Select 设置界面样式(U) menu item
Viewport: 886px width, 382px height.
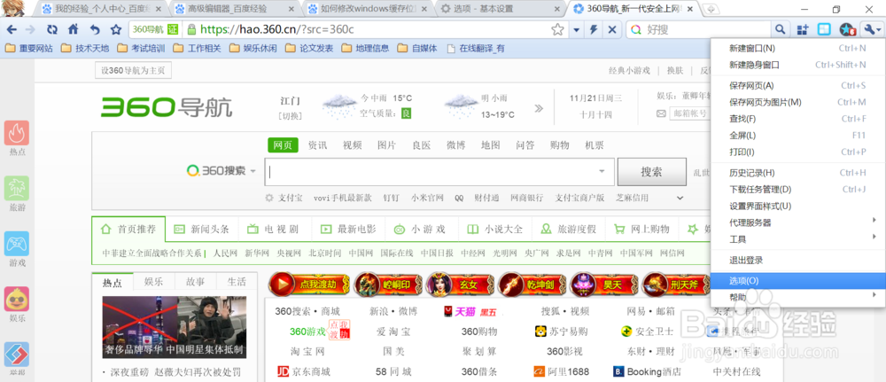(798, 206)
